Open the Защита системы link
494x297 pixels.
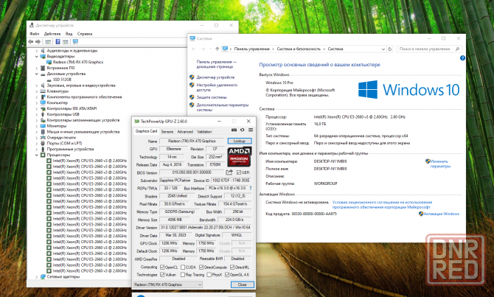click(212, 97)
